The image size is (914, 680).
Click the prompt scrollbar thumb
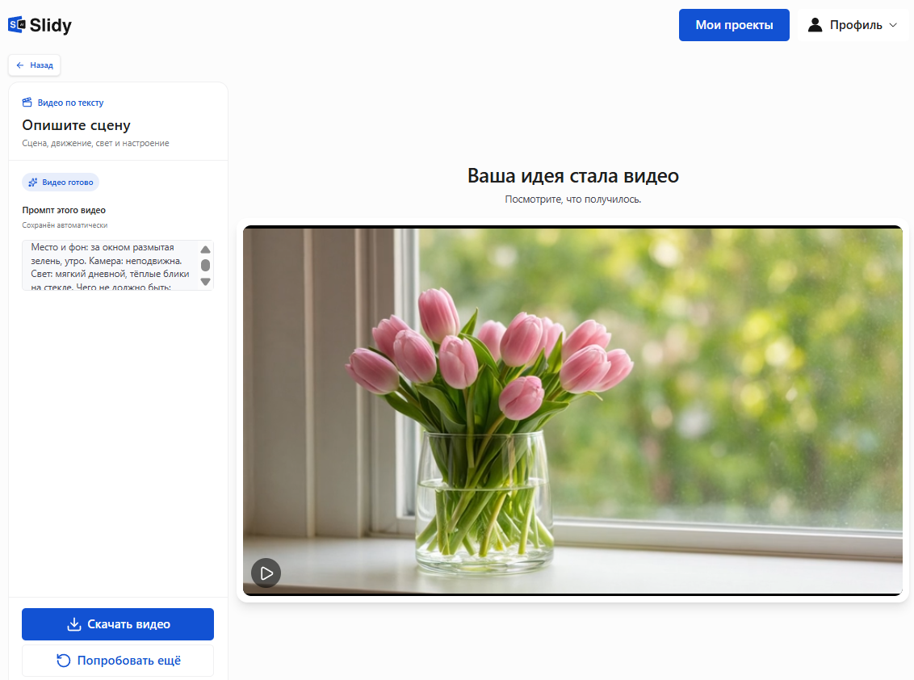pos(205,266)
